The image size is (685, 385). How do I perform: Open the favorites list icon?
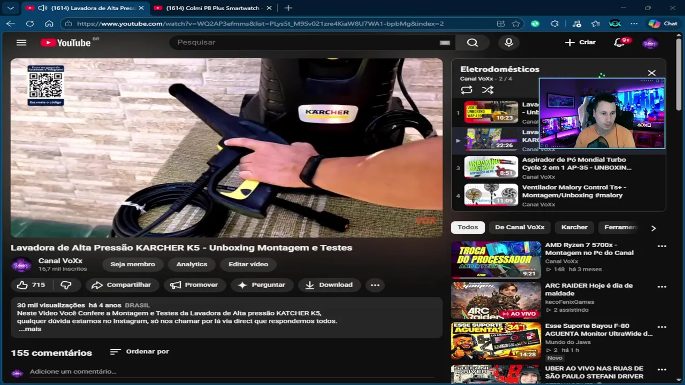[x=596, y=24]
